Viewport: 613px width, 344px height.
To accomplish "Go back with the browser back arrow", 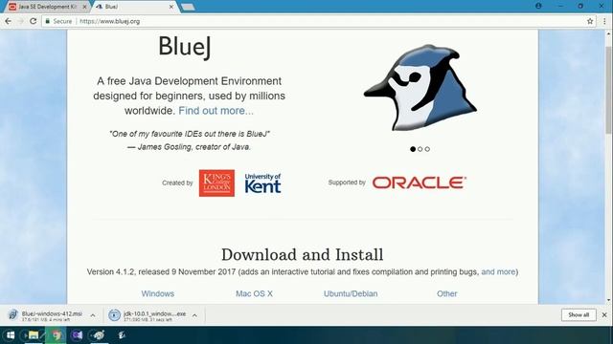I will pos(8,21).
